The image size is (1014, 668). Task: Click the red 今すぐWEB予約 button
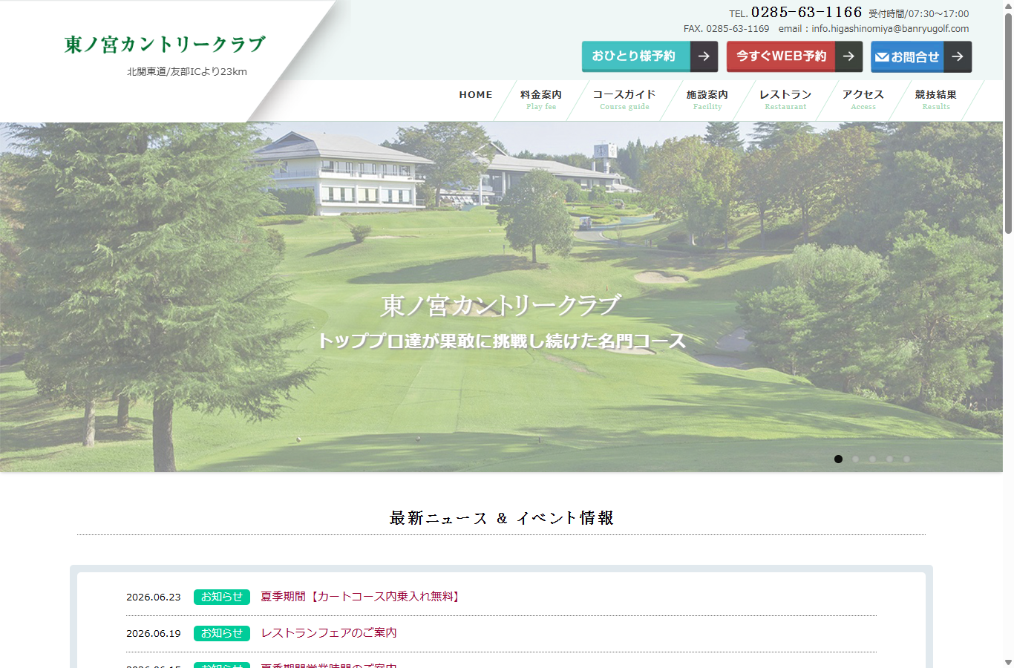pos(794,56)
